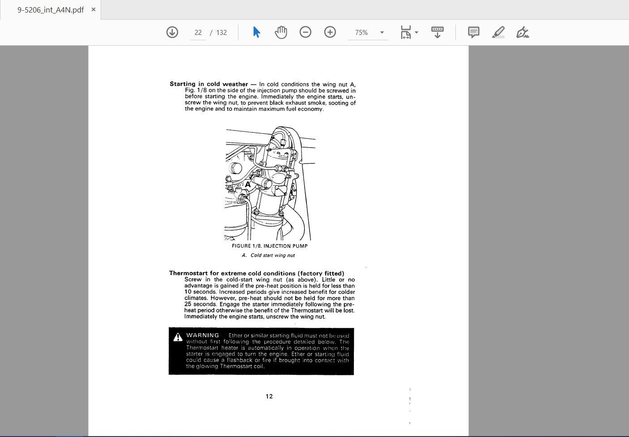Click the fit page width icon

pos(405,32)
